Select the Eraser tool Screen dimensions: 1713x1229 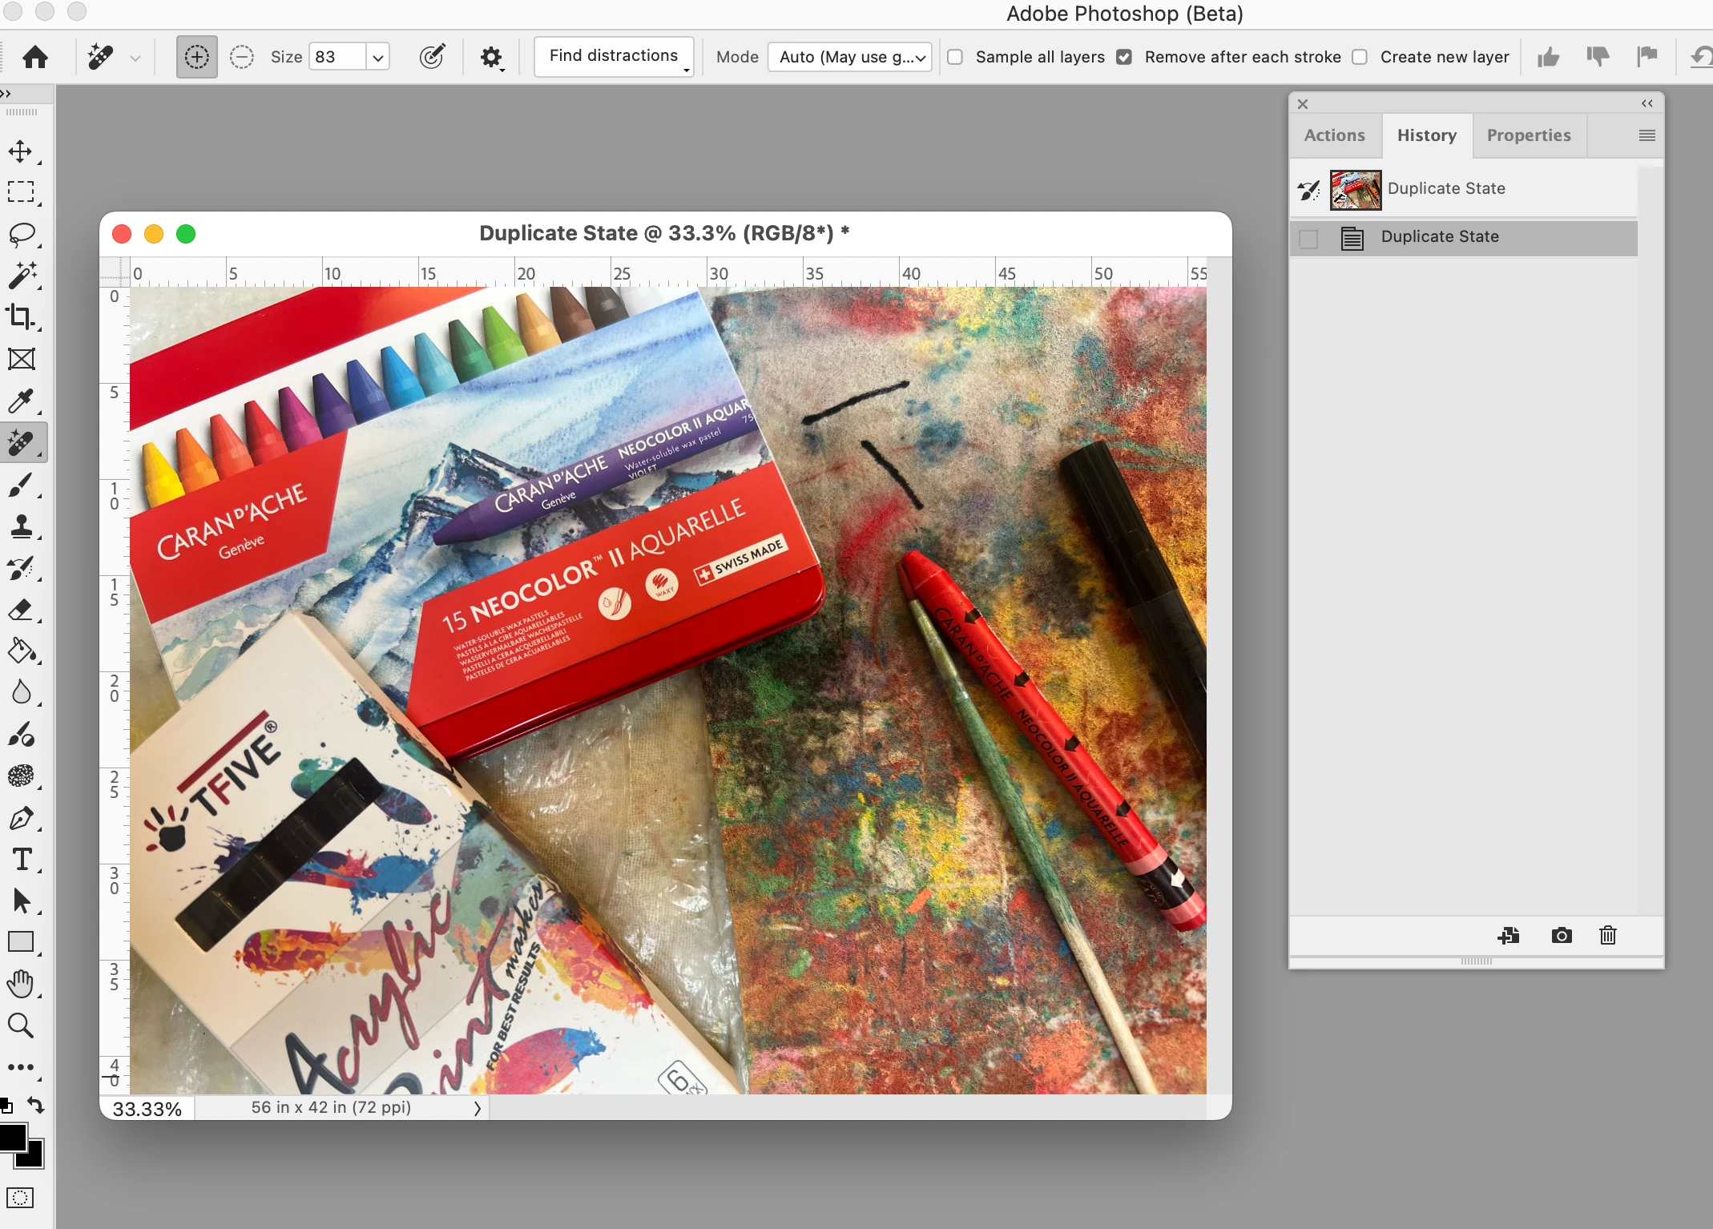coord(21,610)
